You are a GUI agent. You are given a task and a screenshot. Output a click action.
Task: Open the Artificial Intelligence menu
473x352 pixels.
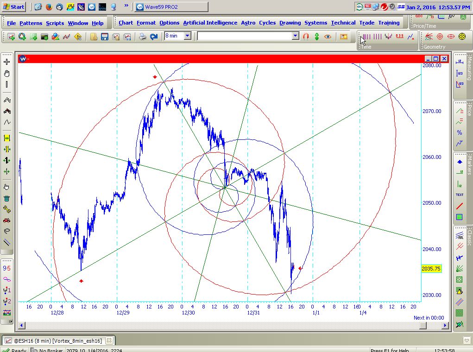click(x=210, y=23)
